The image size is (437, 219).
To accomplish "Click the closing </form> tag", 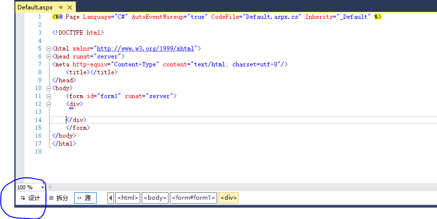I will pos(78,128).
